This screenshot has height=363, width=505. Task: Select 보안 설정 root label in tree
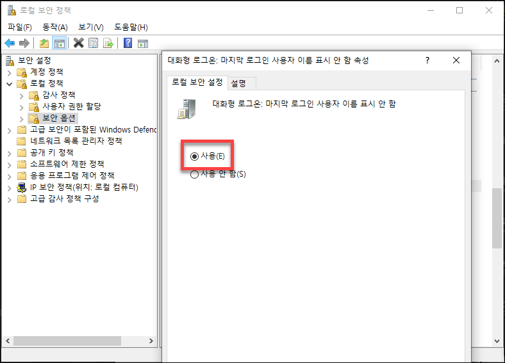pos(35,60)
